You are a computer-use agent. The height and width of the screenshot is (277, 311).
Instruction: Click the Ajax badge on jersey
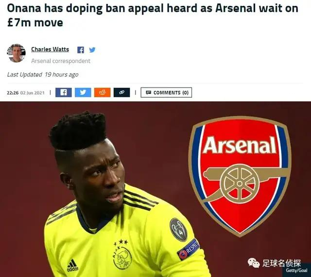point(122,258)
